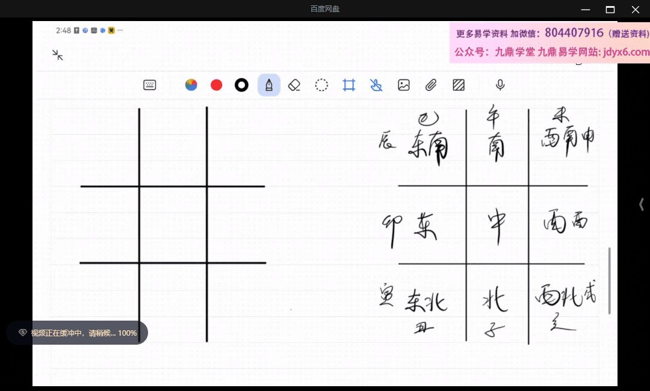Click the vertical scrollbar on canvas

click(609, 280)
